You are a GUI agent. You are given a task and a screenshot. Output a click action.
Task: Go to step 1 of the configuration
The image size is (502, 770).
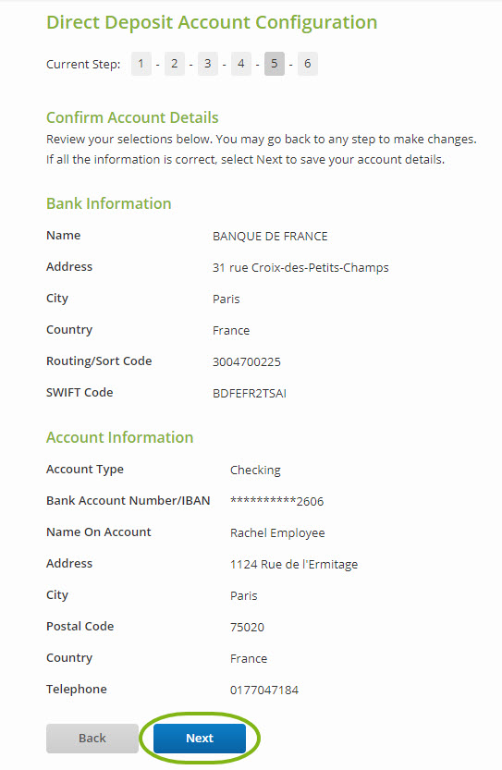click(141, 64)
